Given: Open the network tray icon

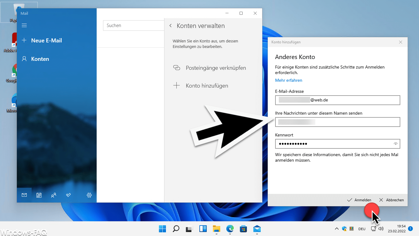Looking at the screenshot, I should (374, 229).
